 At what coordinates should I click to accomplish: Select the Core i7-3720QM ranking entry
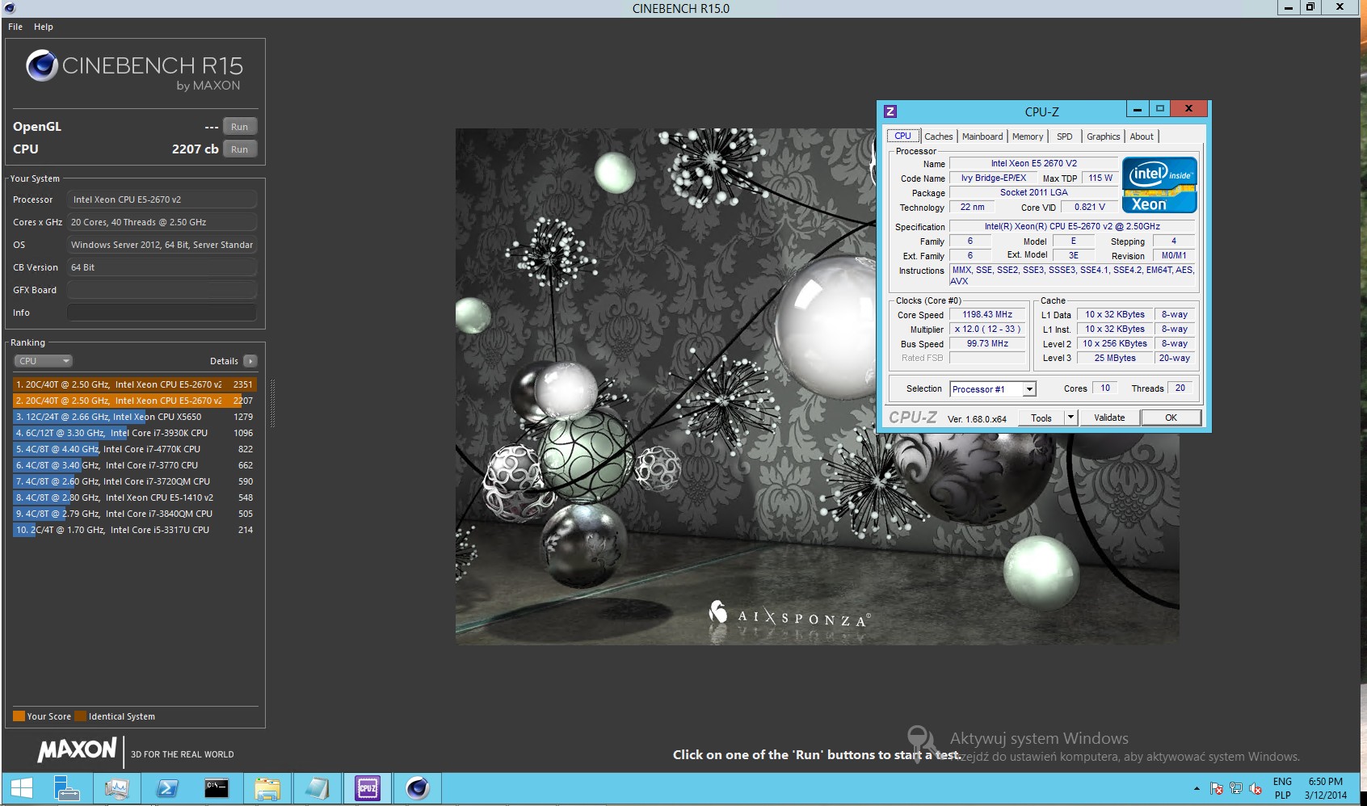[134, 481]
